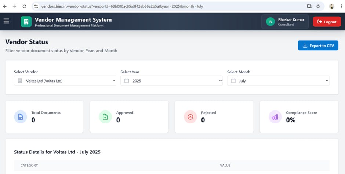Open the Chrome profile avatar
This screenshot has height=174, width=345.
[x=331, y=6]
